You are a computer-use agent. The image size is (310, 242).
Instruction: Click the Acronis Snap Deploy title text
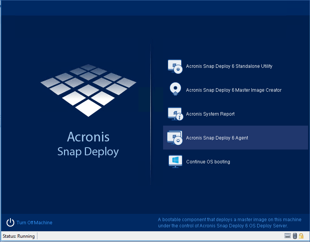coord(88,144)
